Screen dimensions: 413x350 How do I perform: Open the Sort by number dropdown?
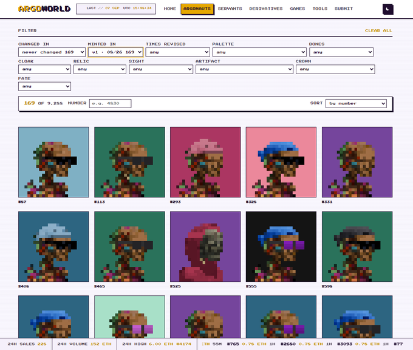(x=356, y=103)
